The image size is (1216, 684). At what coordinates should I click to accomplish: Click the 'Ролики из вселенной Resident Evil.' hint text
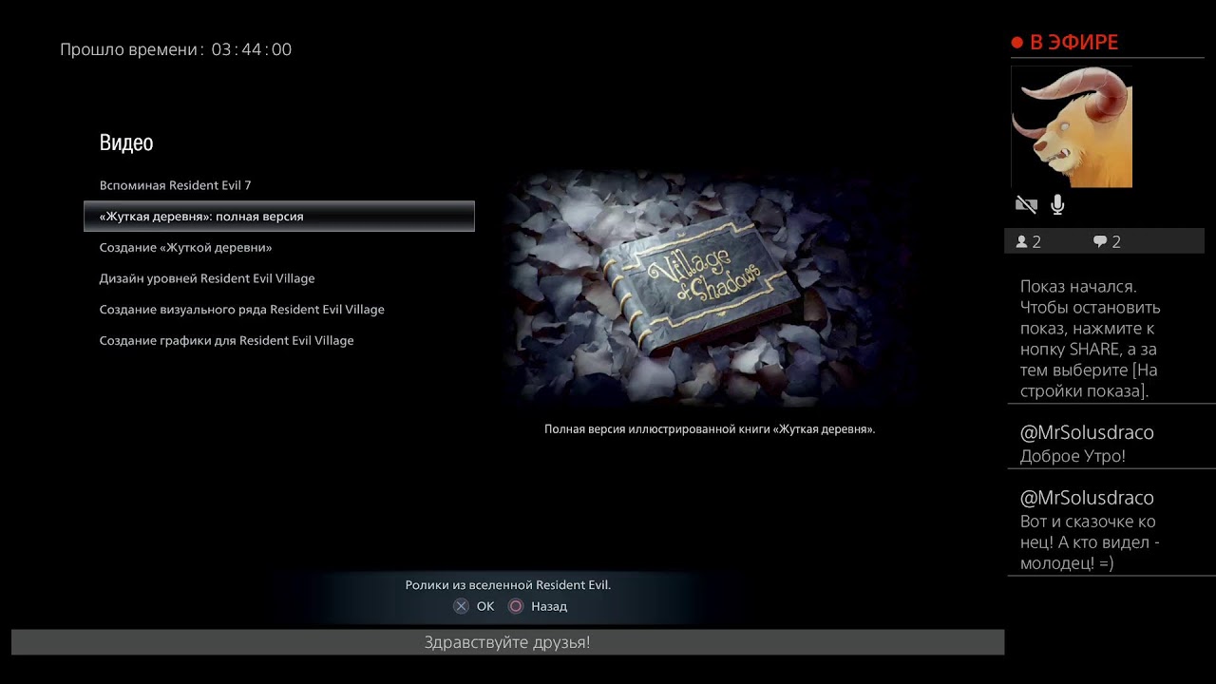click(x=508, y=585)
